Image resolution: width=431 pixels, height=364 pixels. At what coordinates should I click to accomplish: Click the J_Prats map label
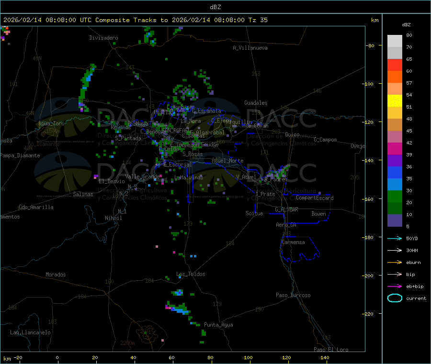265,194
